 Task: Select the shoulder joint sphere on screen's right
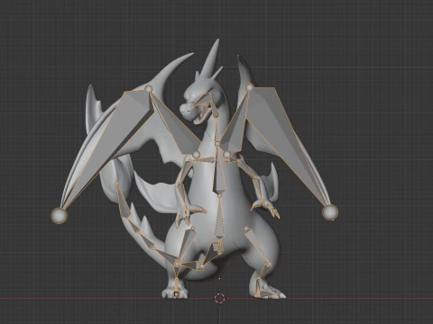(227, 154)
